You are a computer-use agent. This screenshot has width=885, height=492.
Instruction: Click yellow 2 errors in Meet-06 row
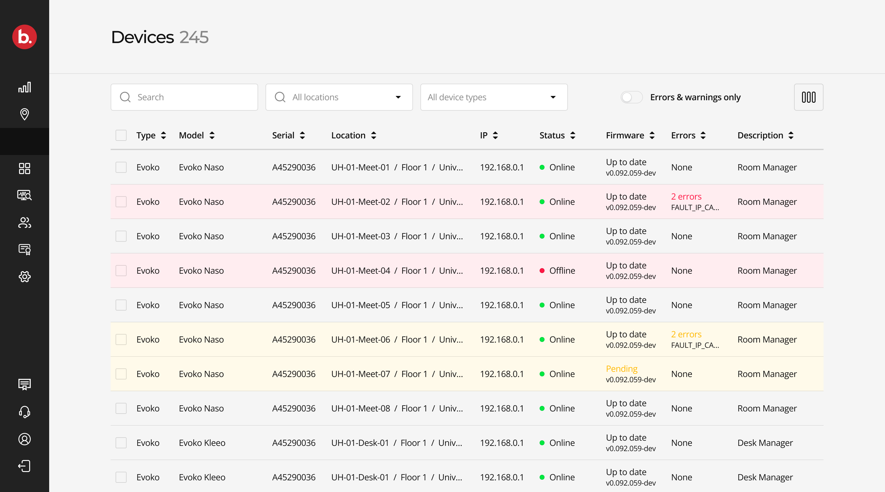[686, 335]
